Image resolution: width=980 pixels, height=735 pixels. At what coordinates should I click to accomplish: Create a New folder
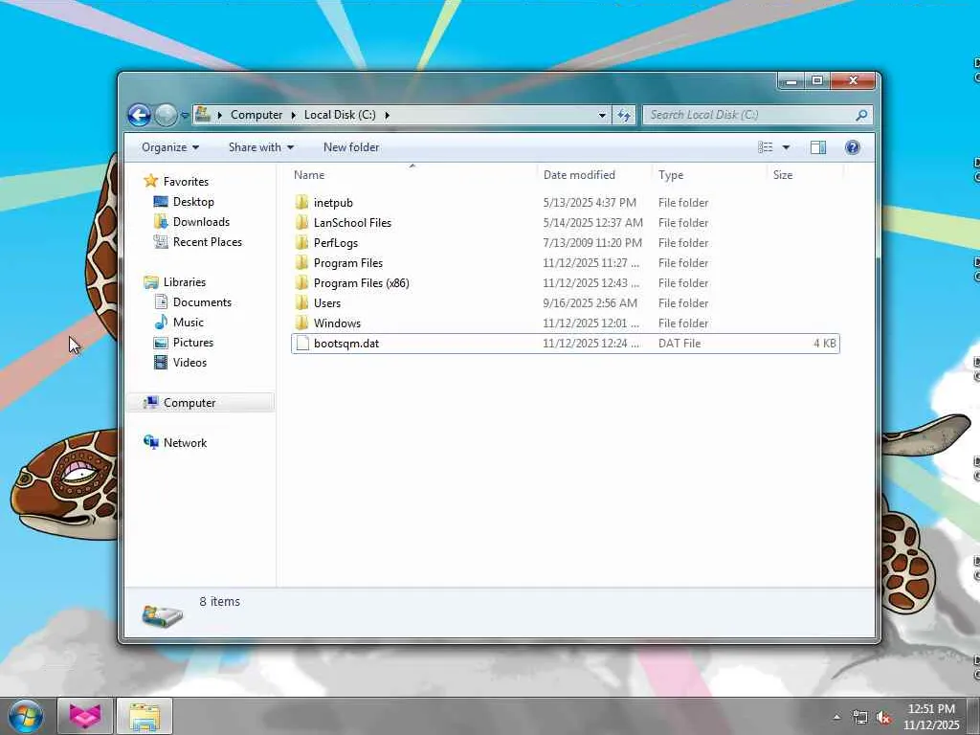pyautogui.click(x=351, y=147)
